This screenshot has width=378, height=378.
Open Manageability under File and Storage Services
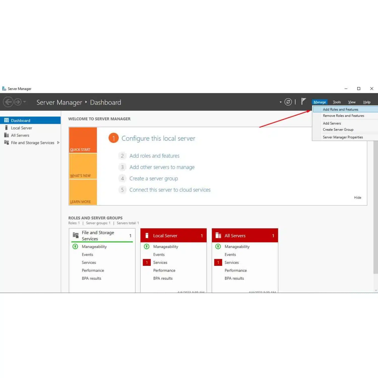click(x=94, y=246)
